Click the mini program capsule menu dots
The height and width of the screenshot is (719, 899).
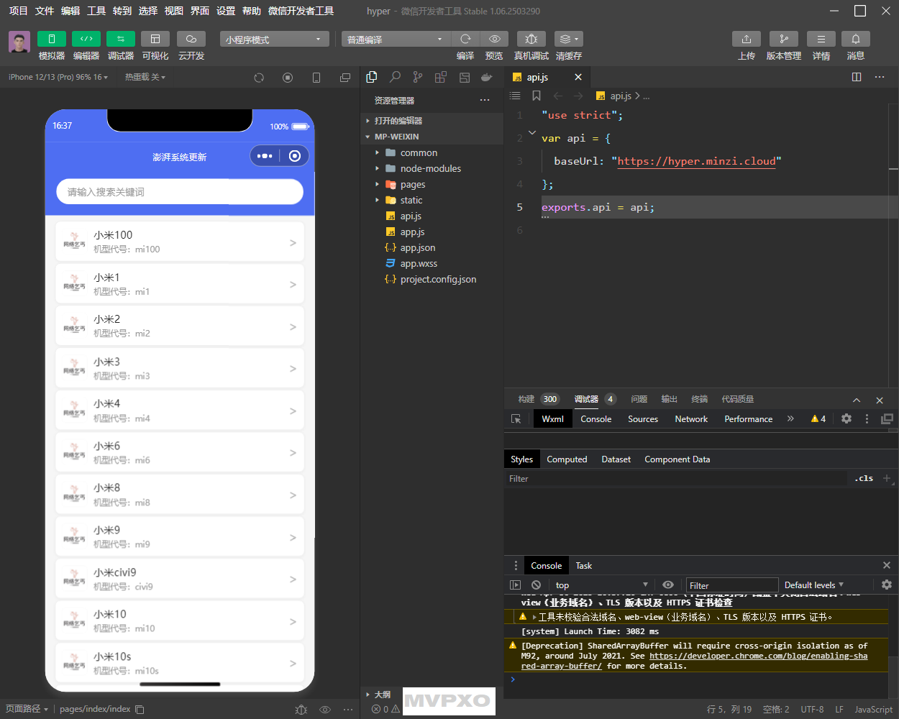(x=265, y=156)
